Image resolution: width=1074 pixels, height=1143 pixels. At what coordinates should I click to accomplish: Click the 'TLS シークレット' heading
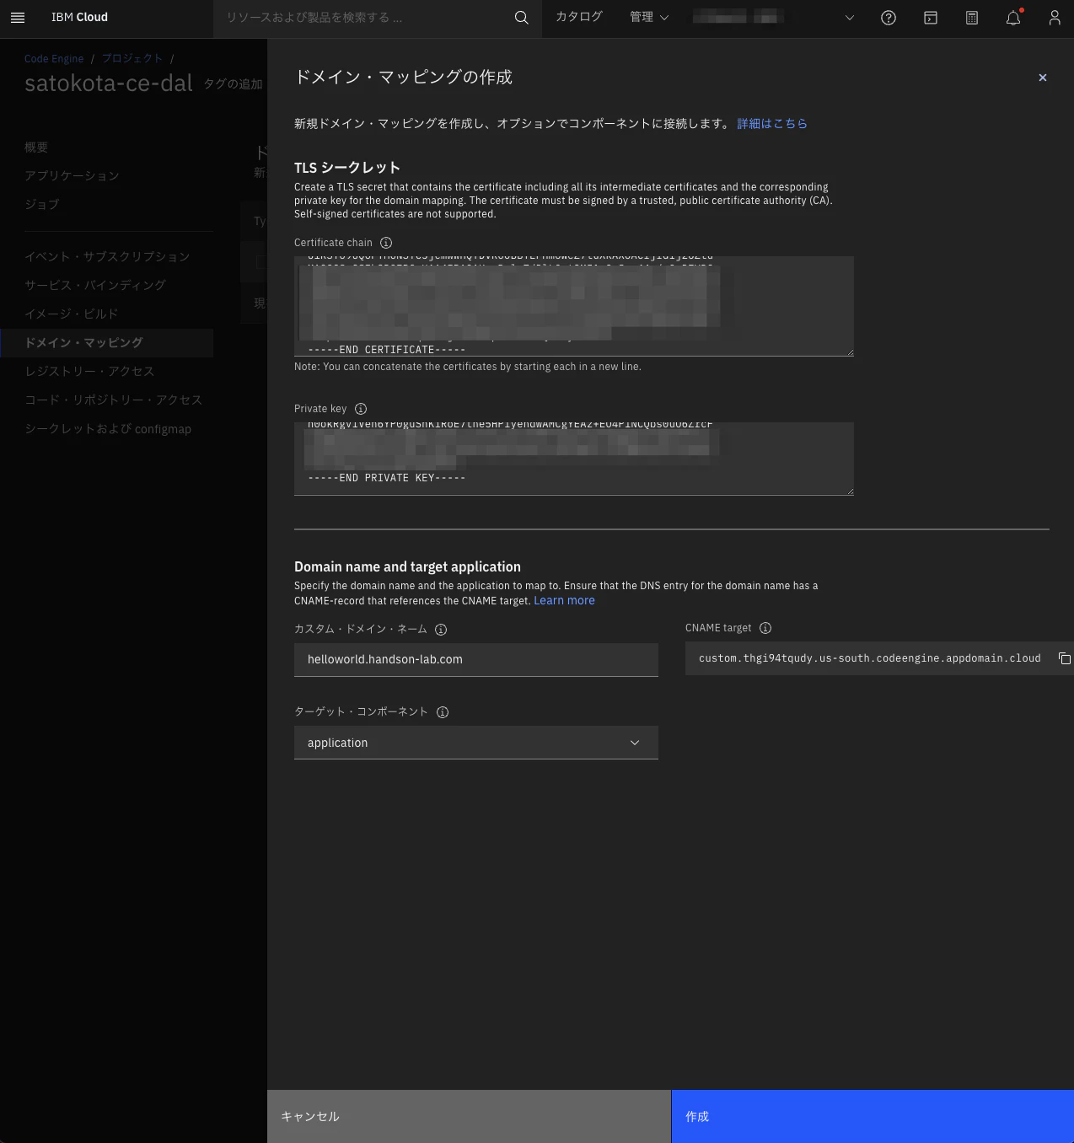tap(347, 168)
